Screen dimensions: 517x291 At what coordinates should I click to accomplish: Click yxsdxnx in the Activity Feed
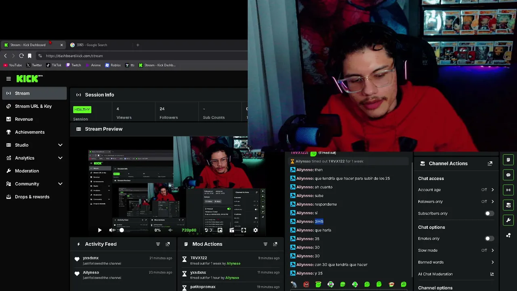click(91, 258)
